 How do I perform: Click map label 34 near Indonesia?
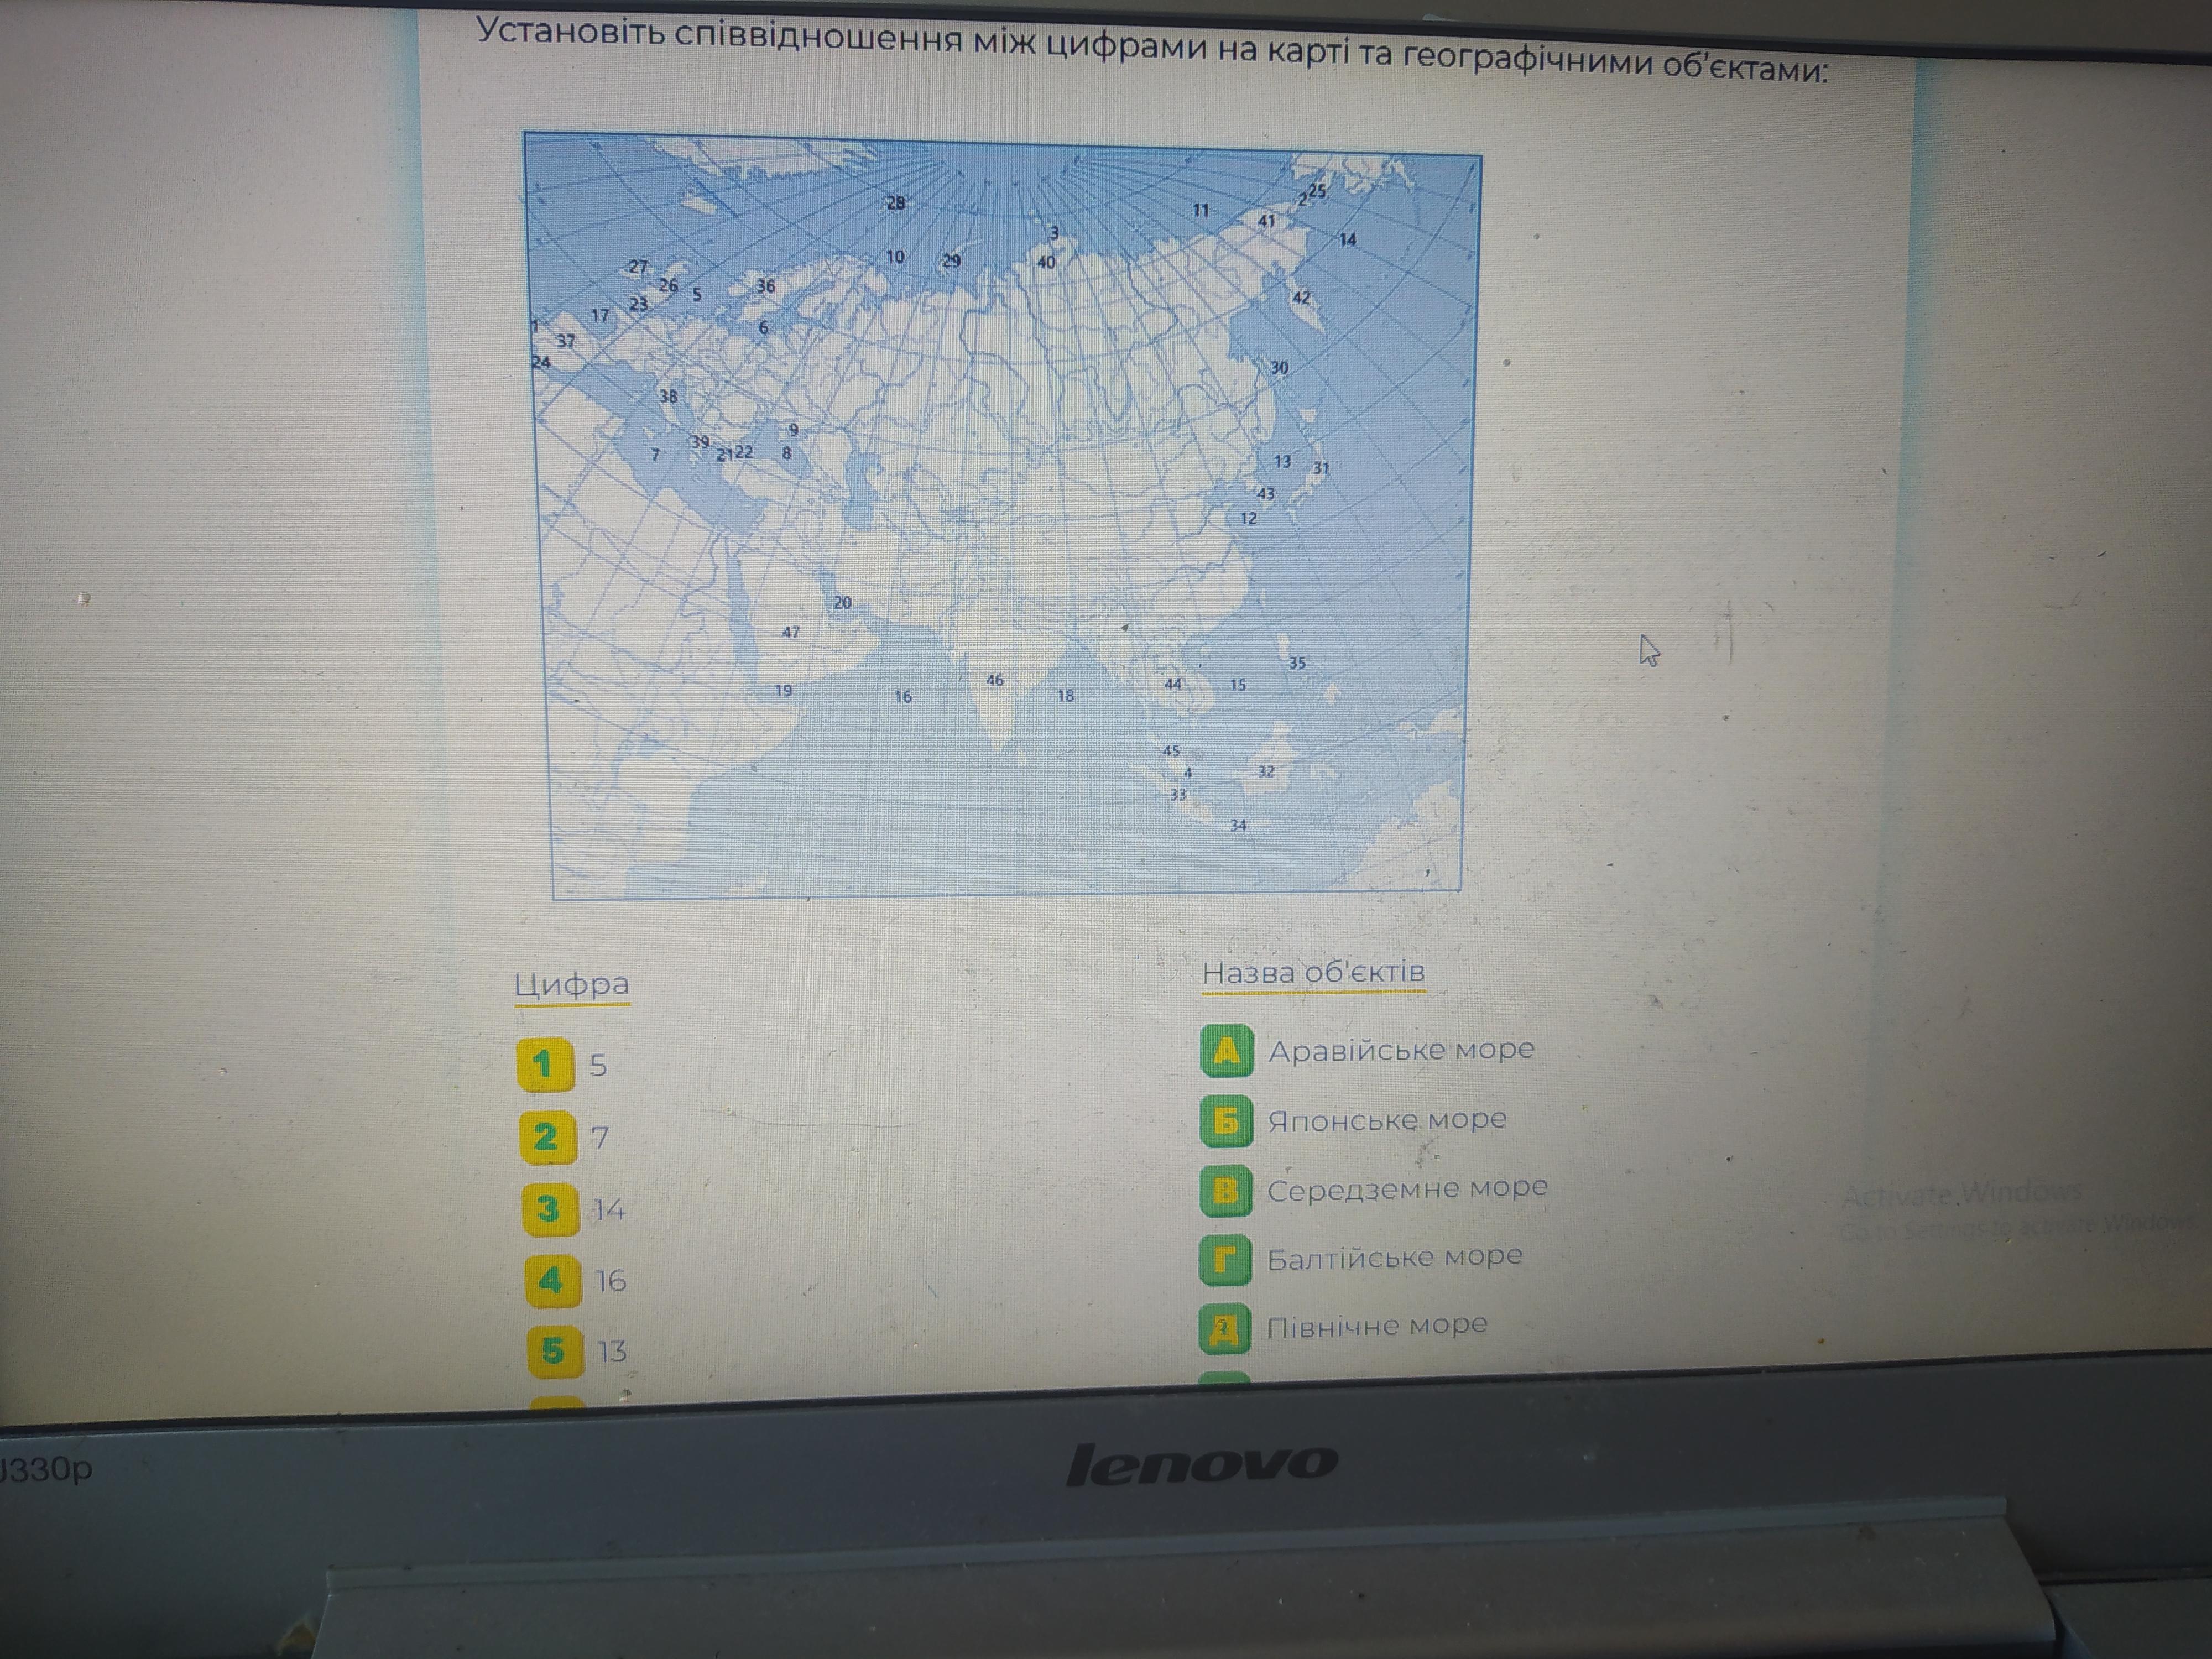(x=1238, y=825)
